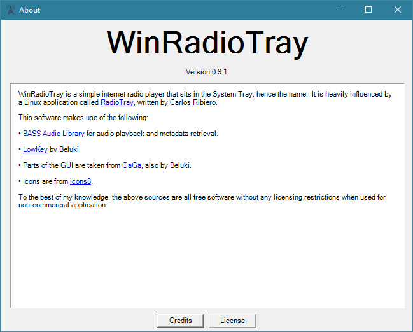This screenshot has width=413, height=332.
Task: Minimize the About window
Action: pos(339,10)
